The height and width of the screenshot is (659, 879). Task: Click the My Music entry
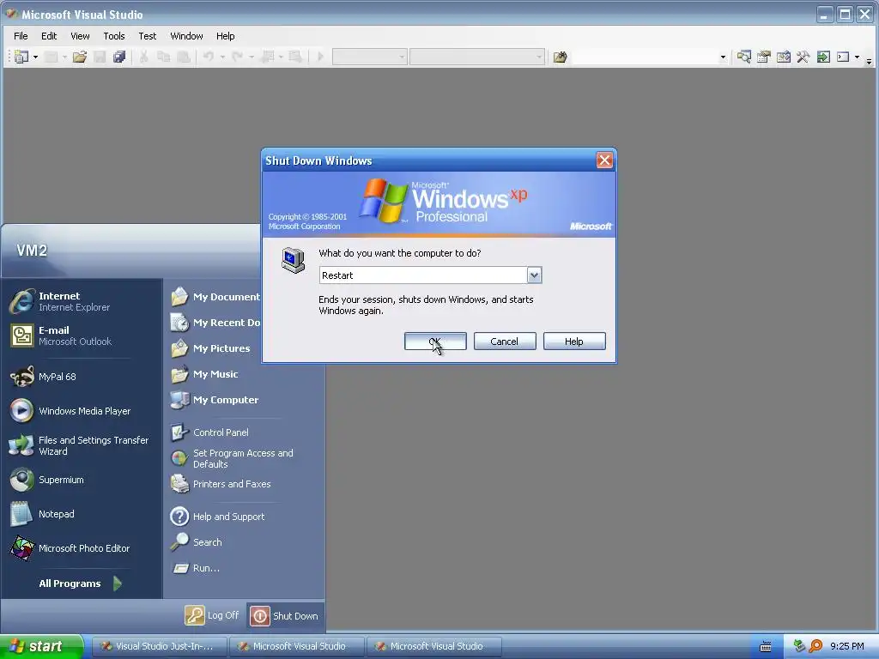215,374
